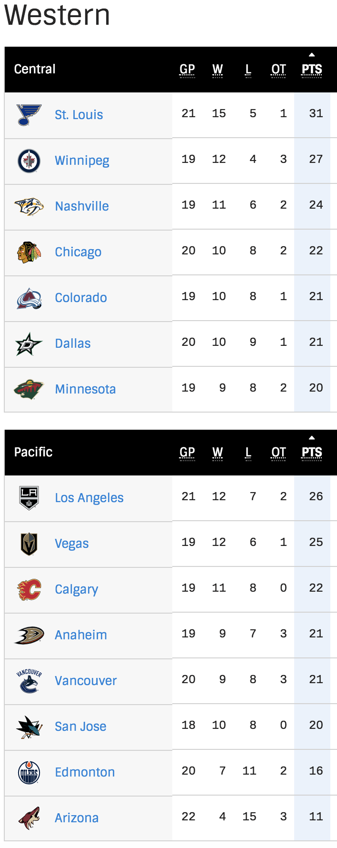Open the Calgary Flames logo
The image size is (337, 848).
coord(29,589)
